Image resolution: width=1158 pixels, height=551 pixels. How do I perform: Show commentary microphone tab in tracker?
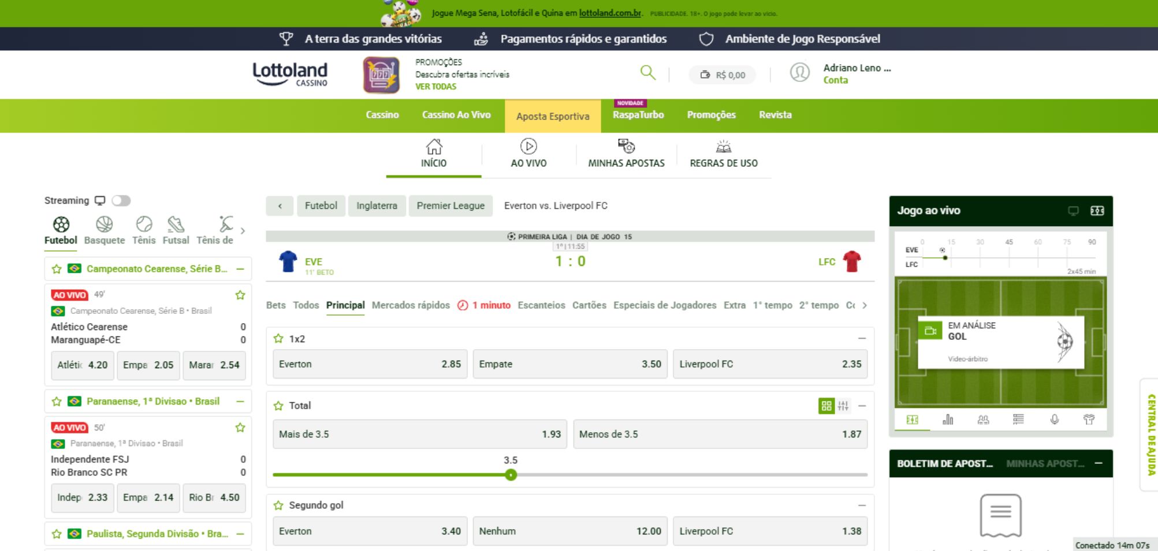click(x=1054, y=420)
